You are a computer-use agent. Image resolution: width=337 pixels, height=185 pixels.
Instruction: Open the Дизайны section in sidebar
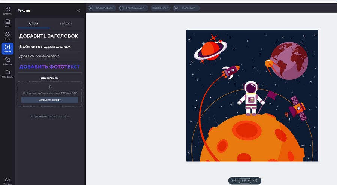[x=7, y=10]
